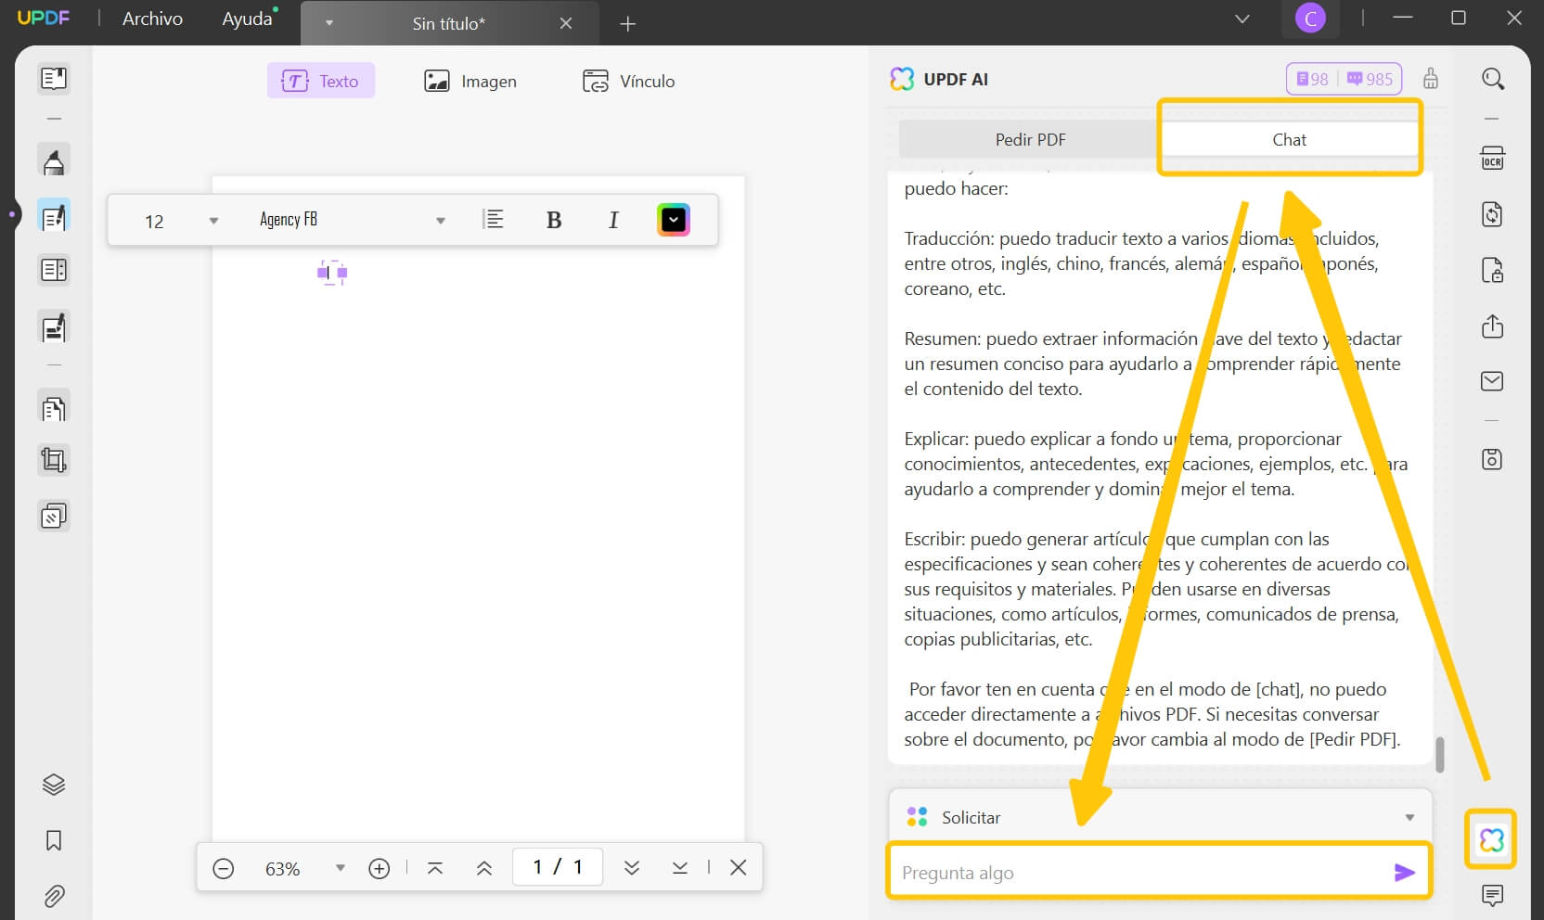Viewport: 1544px width, 920px height.
Task: Open the AI credits counter 98 / 985
Action: (x=1345, y=79)
